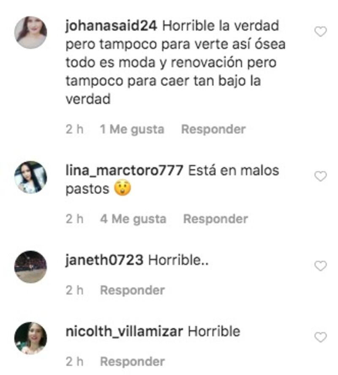The height and width of the screenshot is (375, 338).
Task: Reply to johanasaid24's comment via Responder
Action: pos(213,129)
